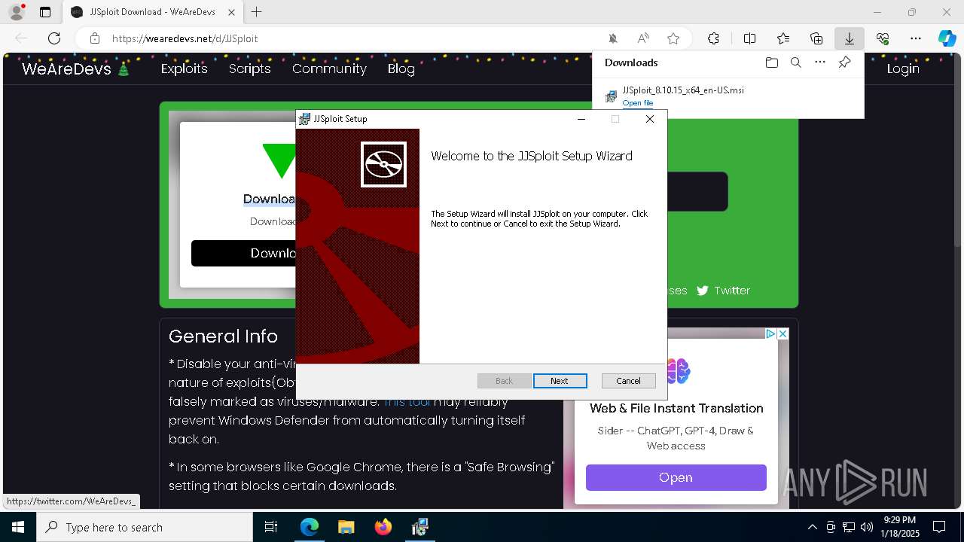This screenshot has width=964, height=542.
Task: Click the taskbar search box
Action: 145,527
